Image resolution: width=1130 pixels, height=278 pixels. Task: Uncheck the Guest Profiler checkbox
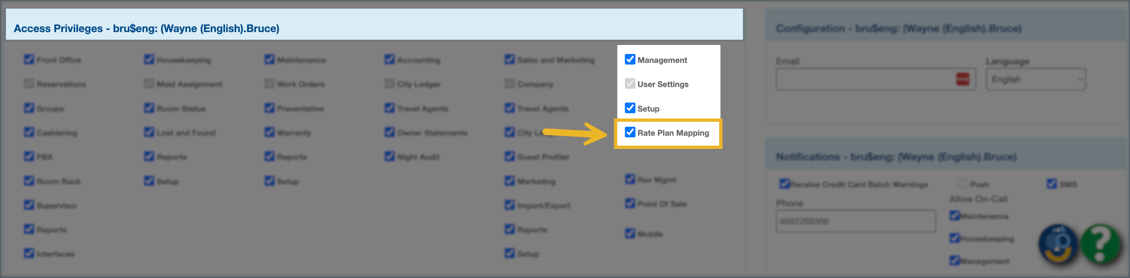coord(509,156)
